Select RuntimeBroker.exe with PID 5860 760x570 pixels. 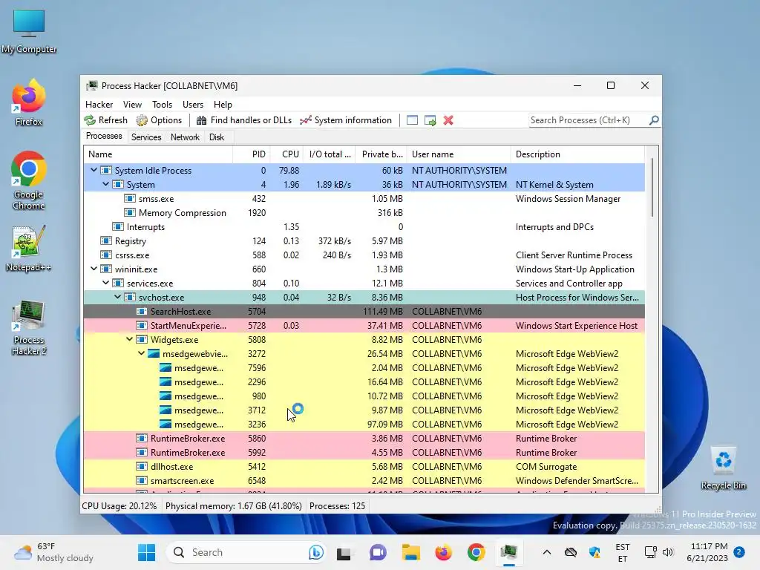click(364, 438)
